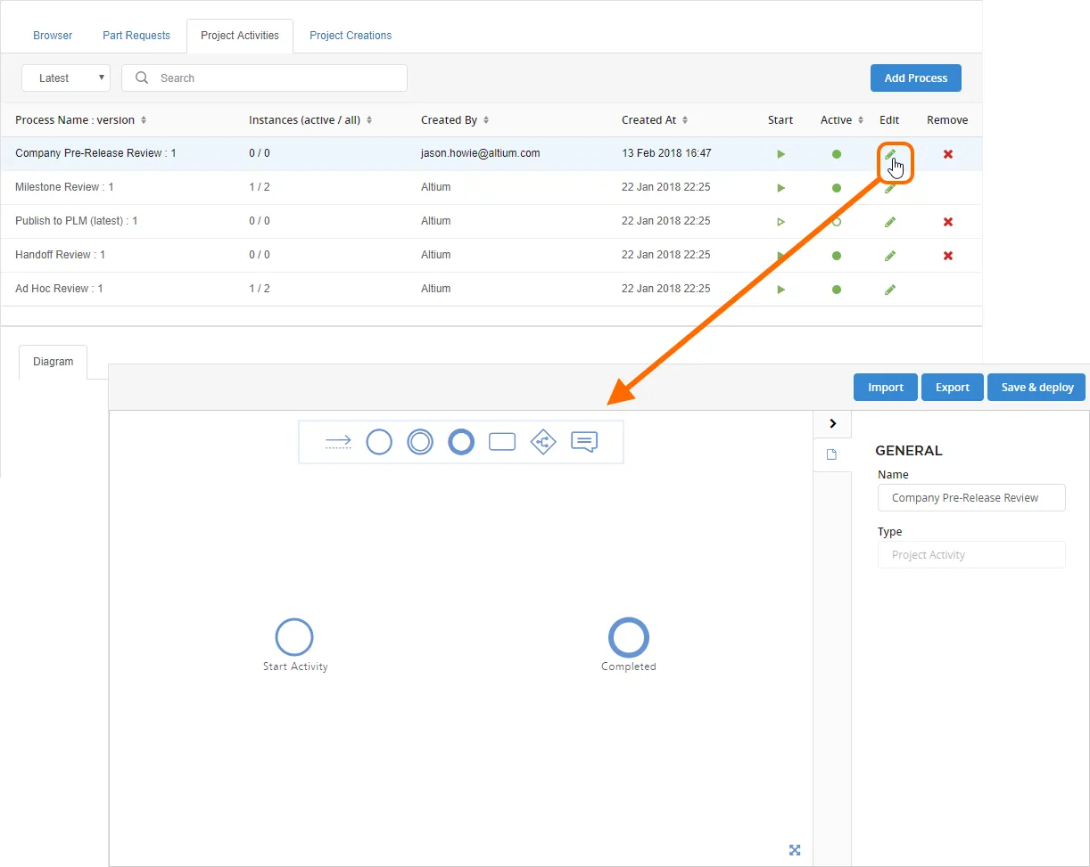Select the gateway diamond tool

pos(543,442)
